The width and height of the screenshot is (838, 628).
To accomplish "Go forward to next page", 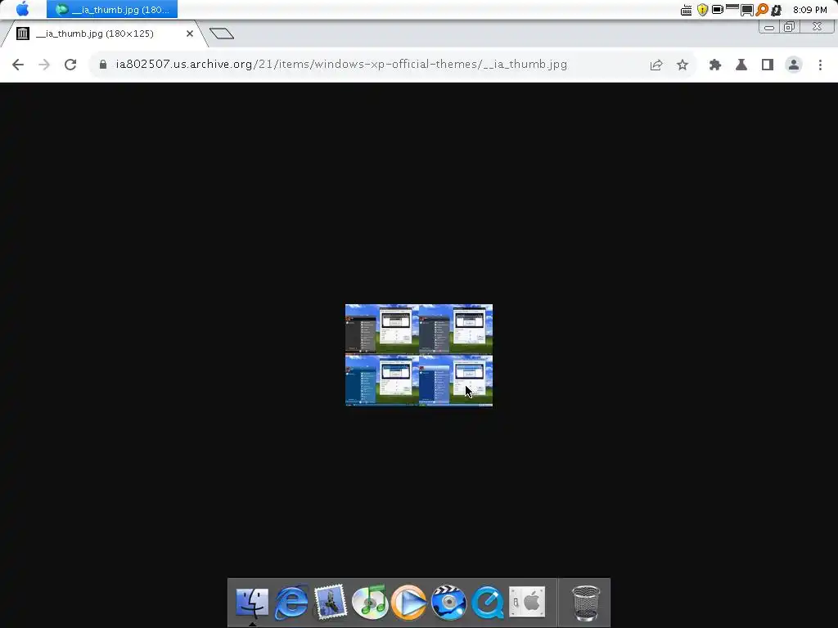I will tap(44, 65).
